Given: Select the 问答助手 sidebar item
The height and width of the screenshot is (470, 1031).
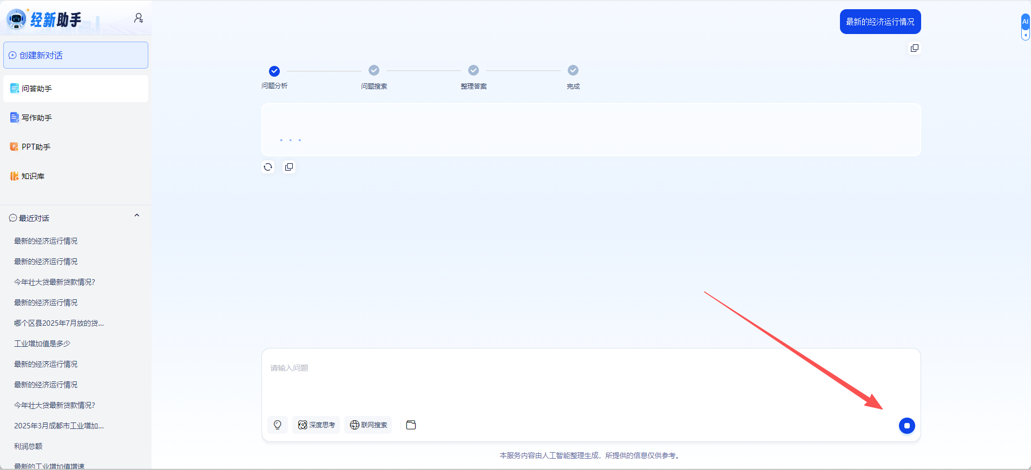Looking at the screenshot, I should [x=37, y=89].
